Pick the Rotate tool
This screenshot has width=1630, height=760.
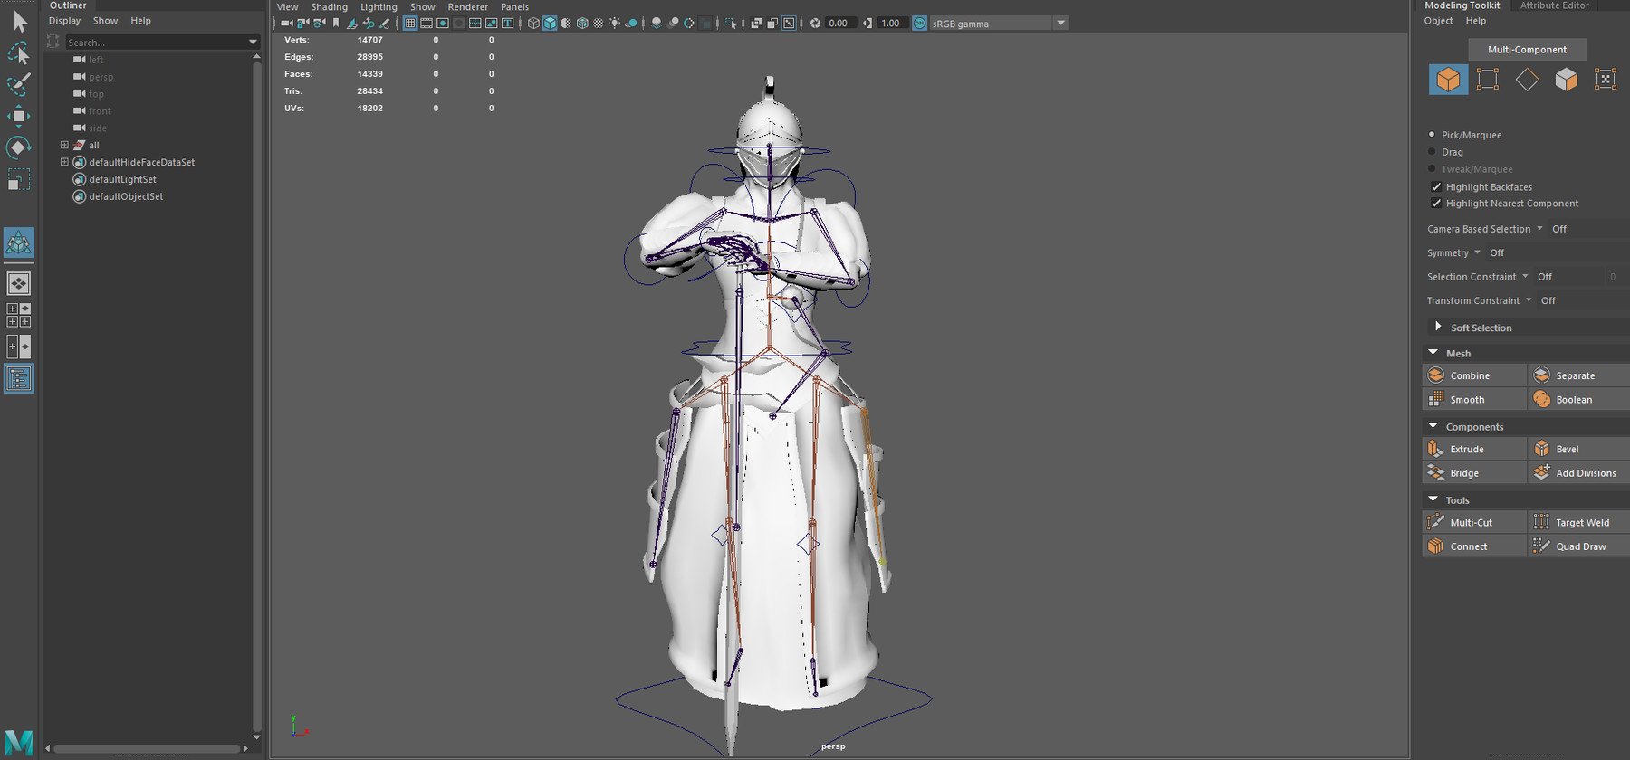(19, 147)
